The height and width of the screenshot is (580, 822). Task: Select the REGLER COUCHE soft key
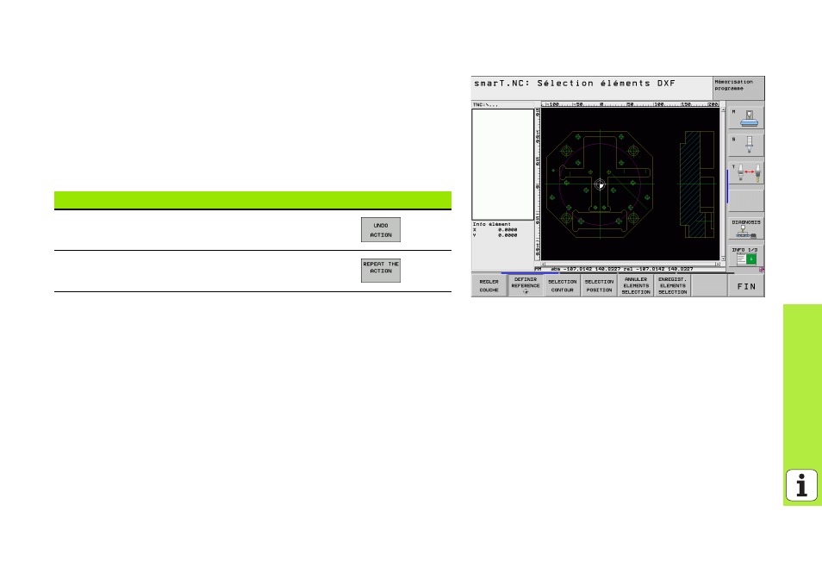489,286
